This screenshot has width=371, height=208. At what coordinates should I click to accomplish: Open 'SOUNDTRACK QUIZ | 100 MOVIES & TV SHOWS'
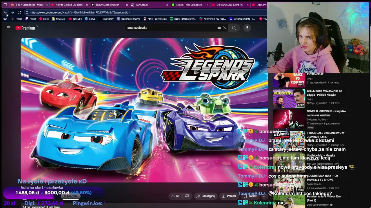pos(322,178)
